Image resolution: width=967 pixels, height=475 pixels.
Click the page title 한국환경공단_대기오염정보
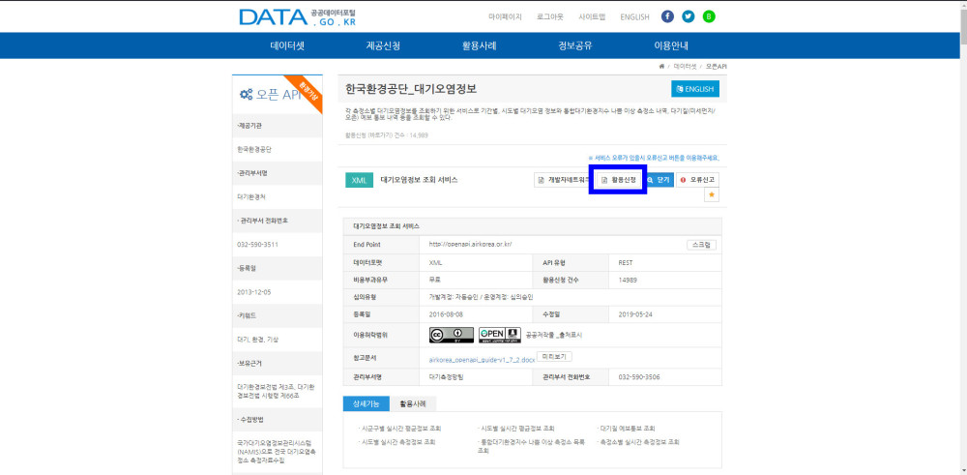411,89
